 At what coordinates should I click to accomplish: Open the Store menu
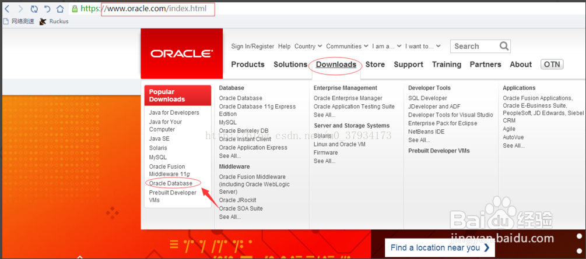click(376, 65)
